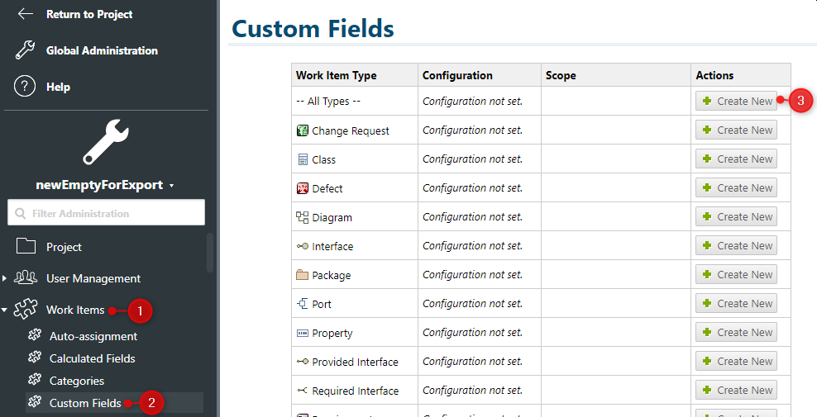This screenshot has width=817, height=417.
Task: Open Return to Project link
Action: pos(89,15)
